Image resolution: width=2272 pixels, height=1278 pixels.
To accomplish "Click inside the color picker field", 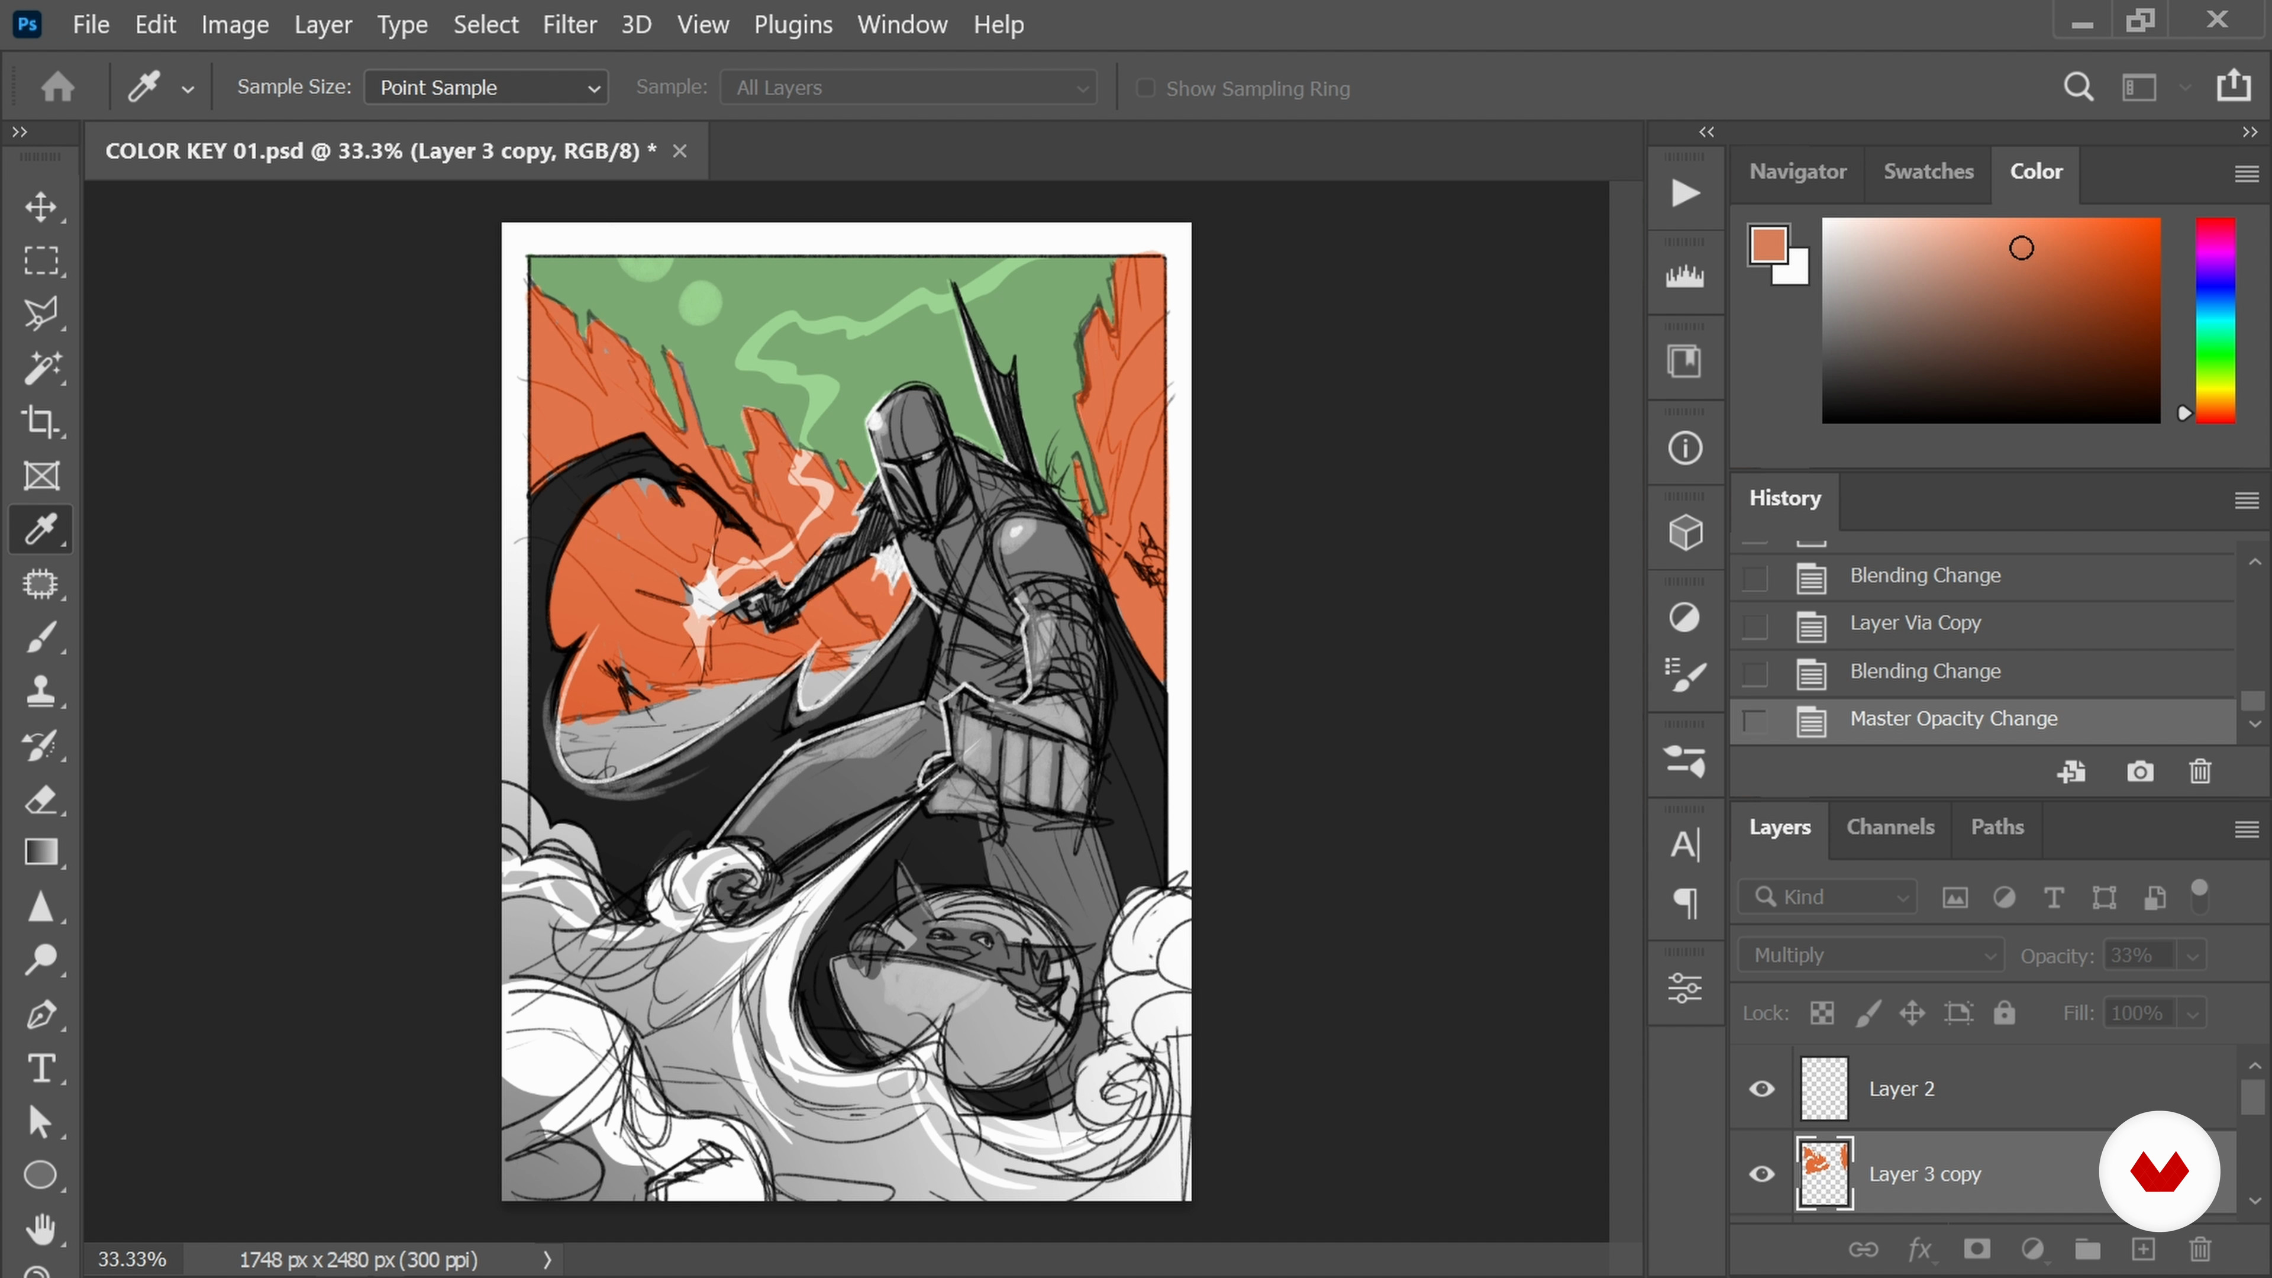I will point(1990,321).
